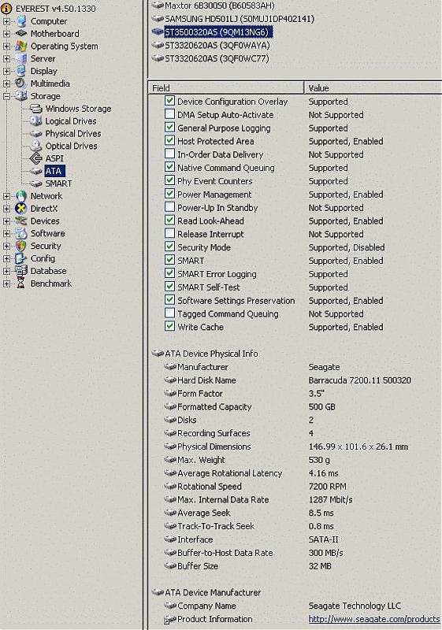The width and height of the screenshot is (442, 630).
Task: Expand the Benchmark tree node
Action: click(6, 283)
